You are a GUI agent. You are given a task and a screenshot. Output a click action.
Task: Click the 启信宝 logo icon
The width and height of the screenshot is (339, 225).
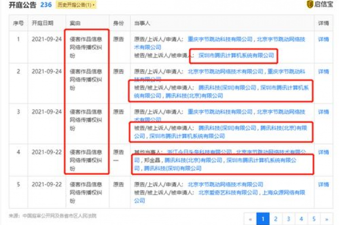coord(310,4)
